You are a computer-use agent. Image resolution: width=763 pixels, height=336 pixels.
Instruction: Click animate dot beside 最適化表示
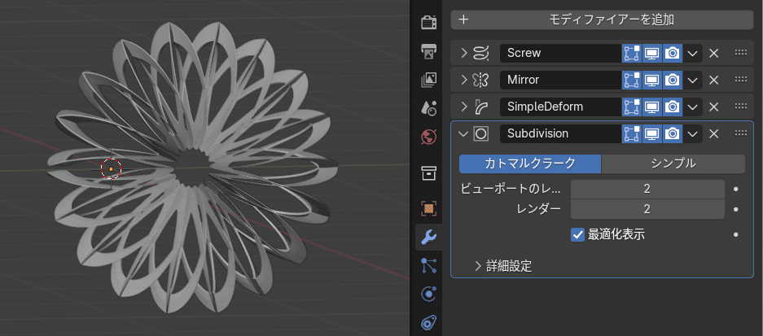(x=736, y=234)
